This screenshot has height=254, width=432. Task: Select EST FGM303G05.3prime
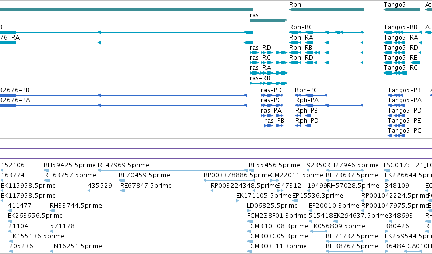point(278,236)
